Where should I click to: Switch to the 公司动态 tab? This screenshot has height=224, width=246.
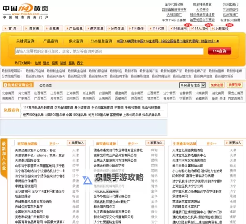point(46,86)
